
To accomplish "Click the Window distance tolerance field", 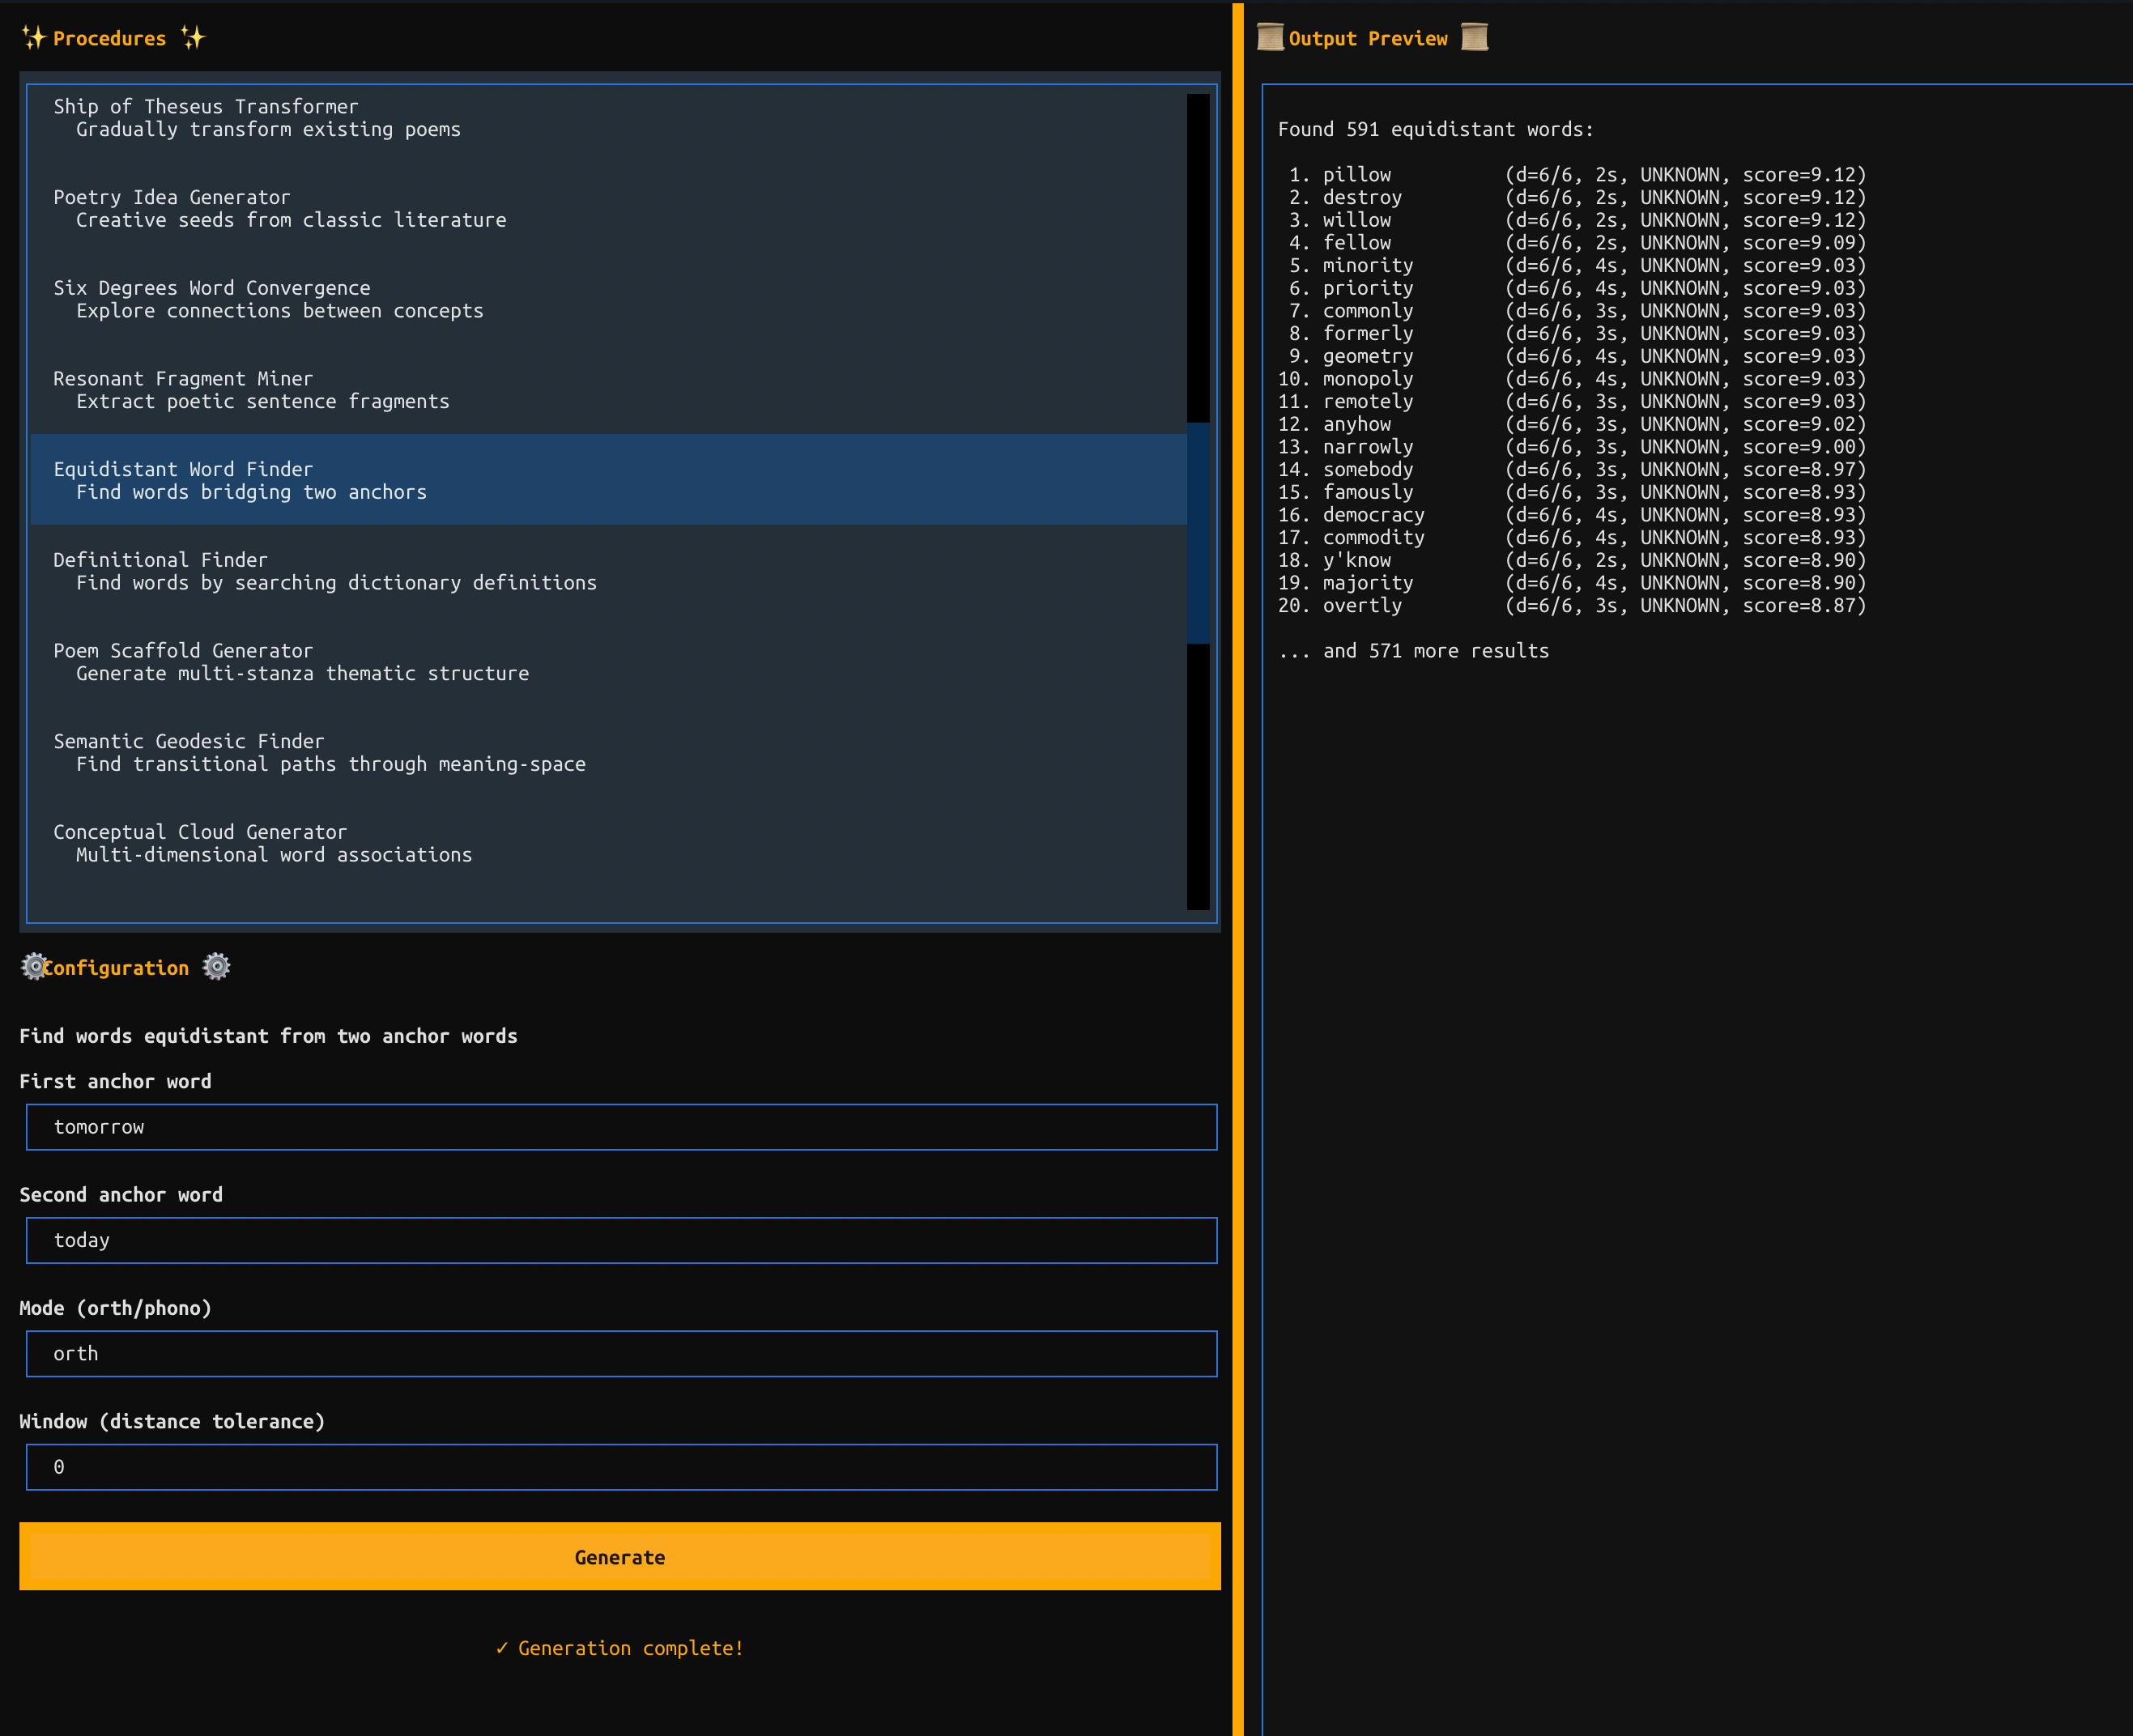I will pos(621,1467).
